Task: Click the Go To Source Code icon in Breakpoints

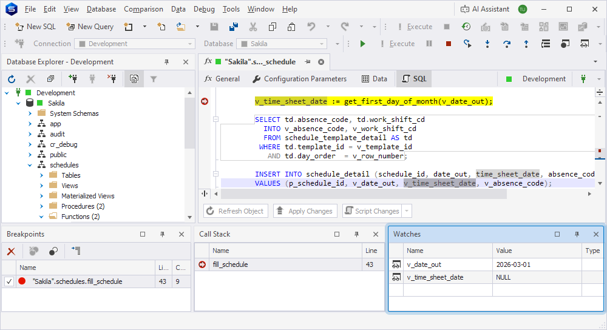Action: (76, 252)
